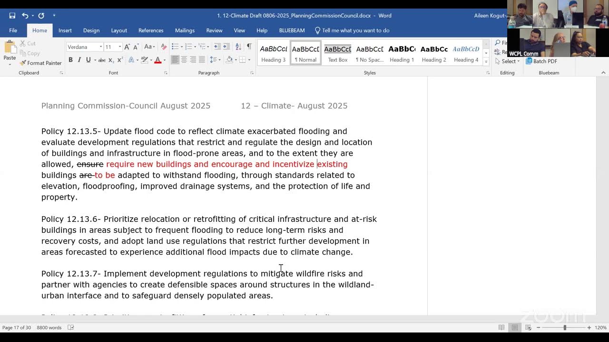Screen dimensions: 609x342
Task: Click the Tell me what you want to do box
Action: tap(355, 30)
